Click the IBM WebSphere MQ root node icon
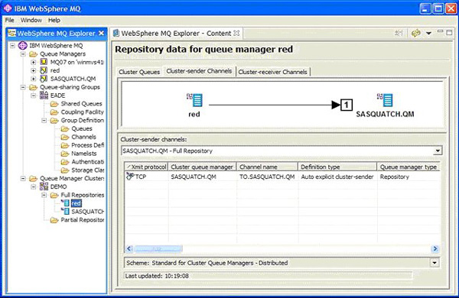The image size is (459, 298). (23, 46)
